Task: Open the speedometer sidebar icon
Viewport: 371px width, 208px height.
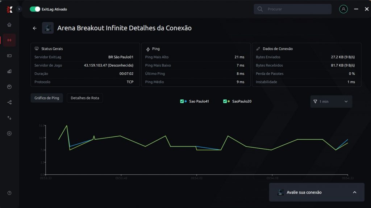Action: 9,87
